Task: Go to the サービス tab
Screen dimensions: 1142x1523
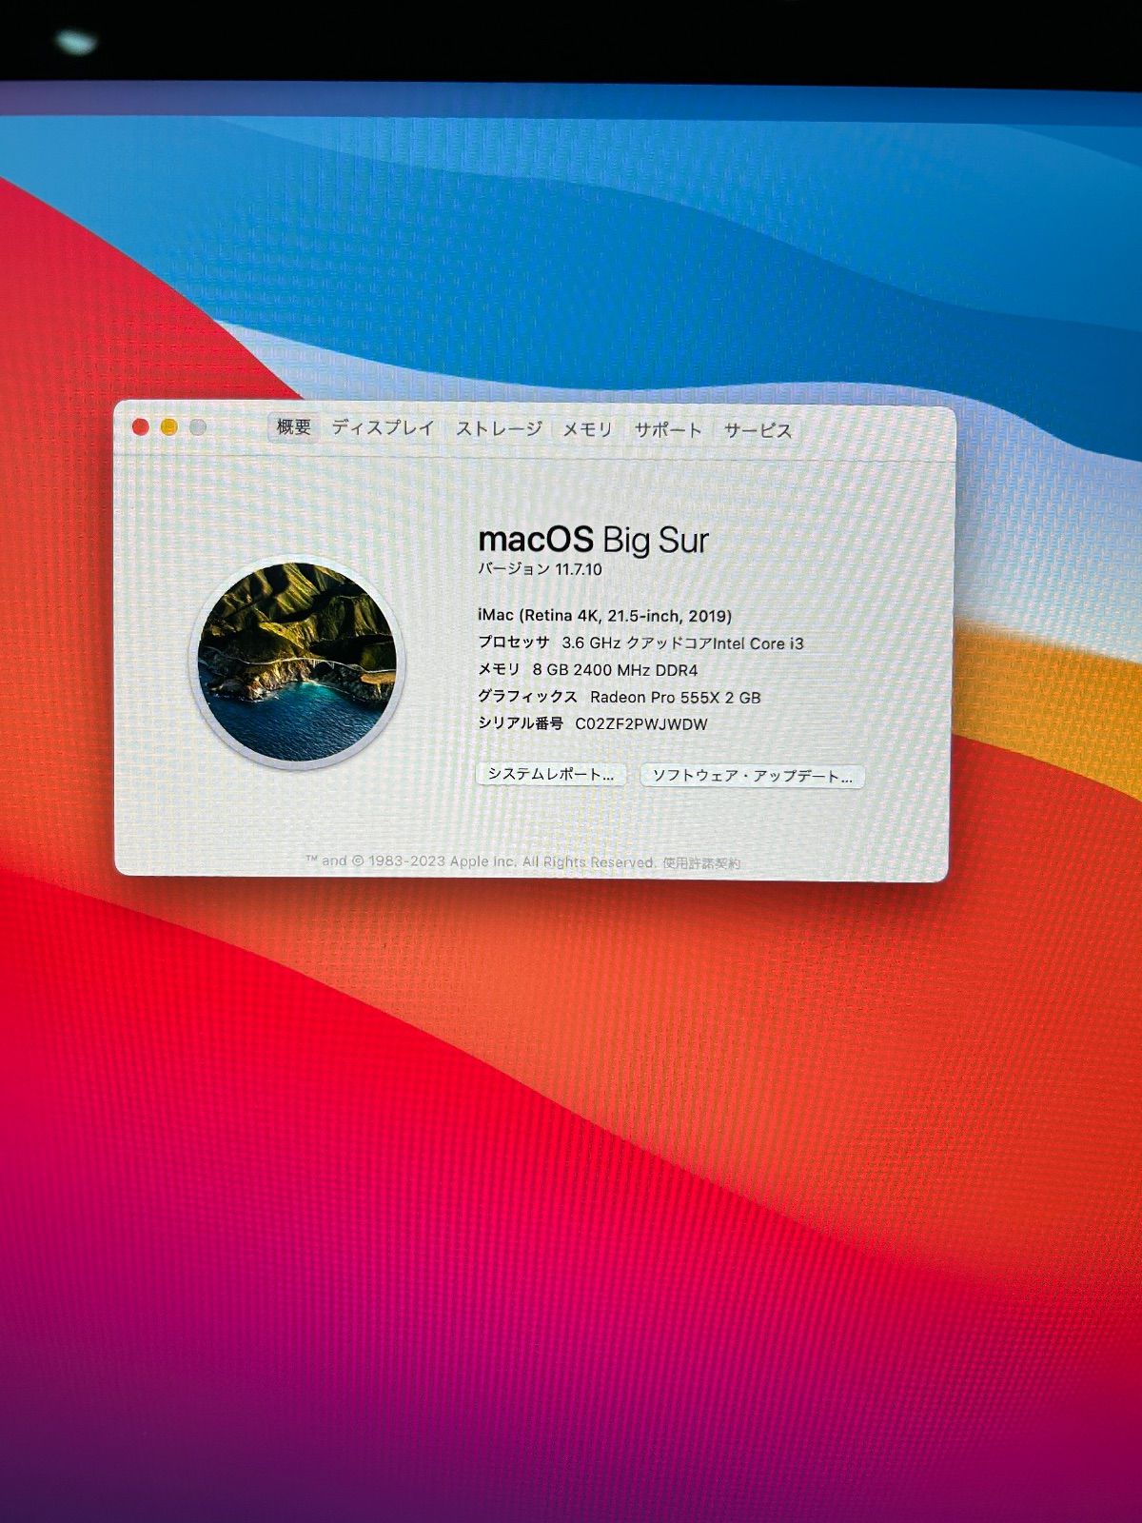Action: click(x=758, y=431)
